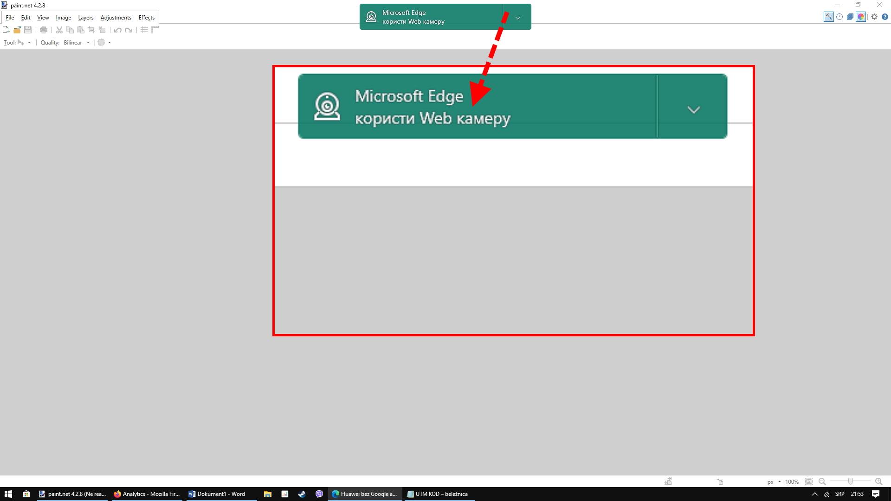891x501 pixels.
Task: Open the Quality Bilinear dropdown
Action: click(x=88, y=43)
